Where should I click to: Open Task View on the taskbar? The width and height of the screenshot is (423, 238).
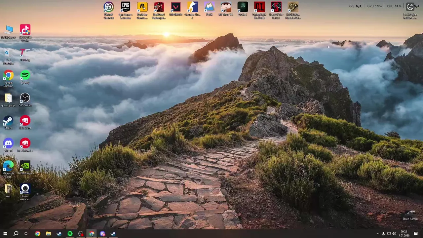coord(26,234)
